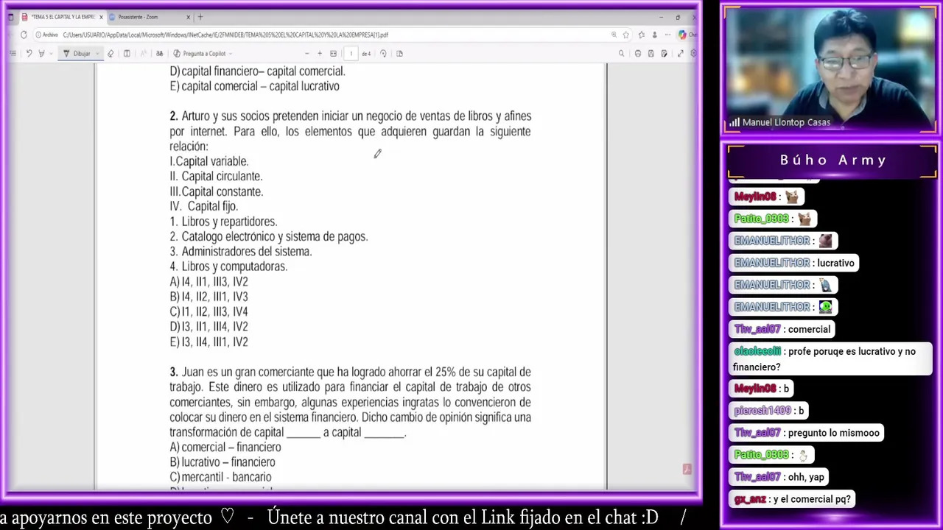Screen dimensions: 943x530
Task: Click 'B) lucrativo – financiero' option
Action: click(222, 462)
